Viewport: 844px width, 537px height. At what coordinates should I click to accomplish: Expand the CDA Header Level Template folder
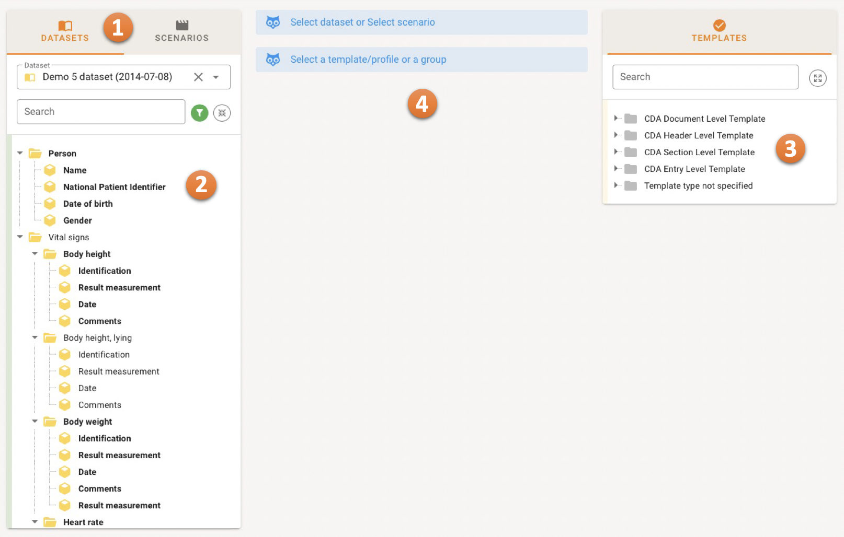pos(616,135)
